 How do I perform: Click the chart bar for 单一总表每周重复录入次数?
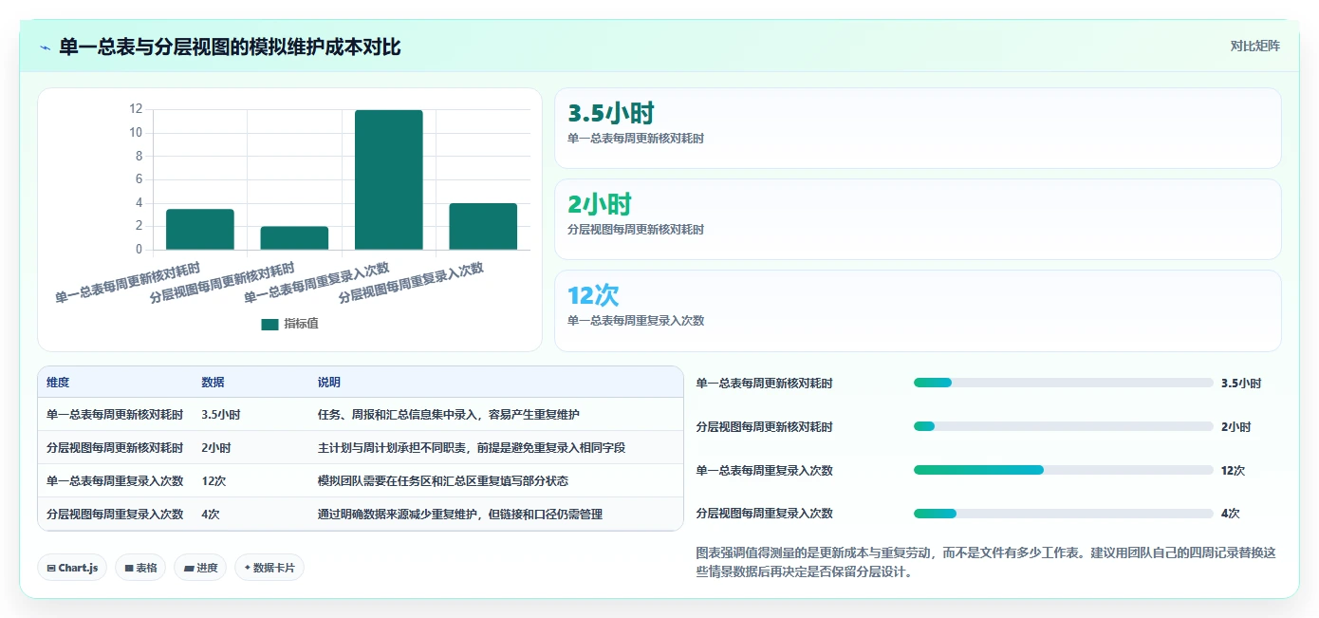click(x=388, y=180)
